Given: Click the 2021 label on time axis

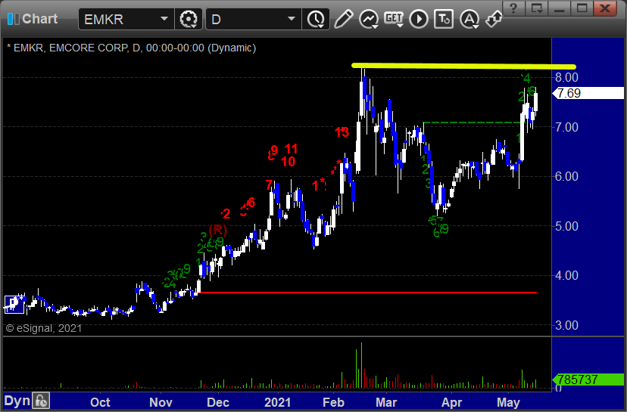Looking at the screenshot, I should pos(277,402).
